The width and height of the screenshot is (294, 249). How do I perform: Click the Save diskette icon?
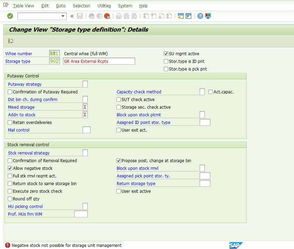(x=80, y=16)
